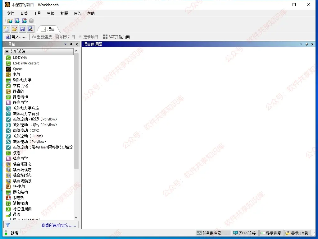Click the 更新项目 button
The width and height of the screenshot is (318, 239).
(x=88, y=37)
